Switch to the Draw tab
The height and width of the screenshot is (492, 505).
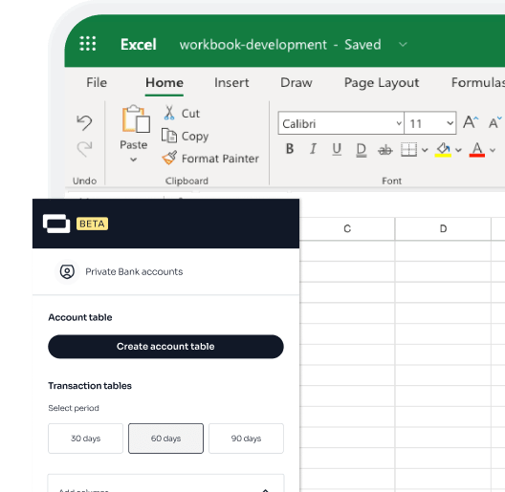pyautogui.click(x=296, y=83)
